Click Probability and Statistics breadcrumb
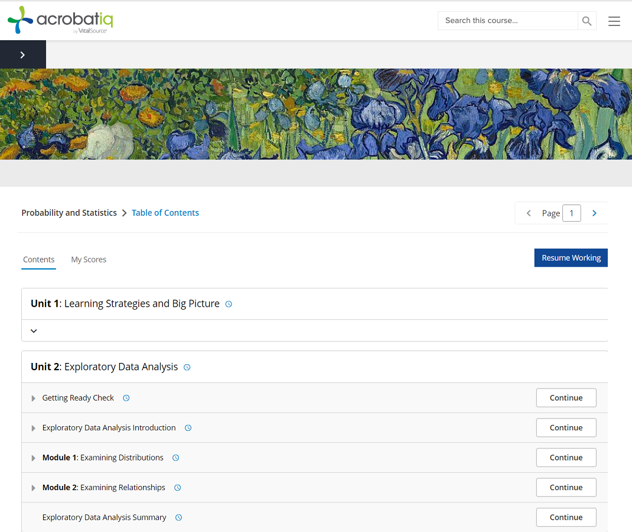Screen dimensions: 632x532 [x=69, y=213]
